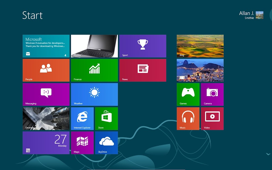Open the Music tile with headphones icon
This screenshot has width=272, height=170.
click(188, 119)
